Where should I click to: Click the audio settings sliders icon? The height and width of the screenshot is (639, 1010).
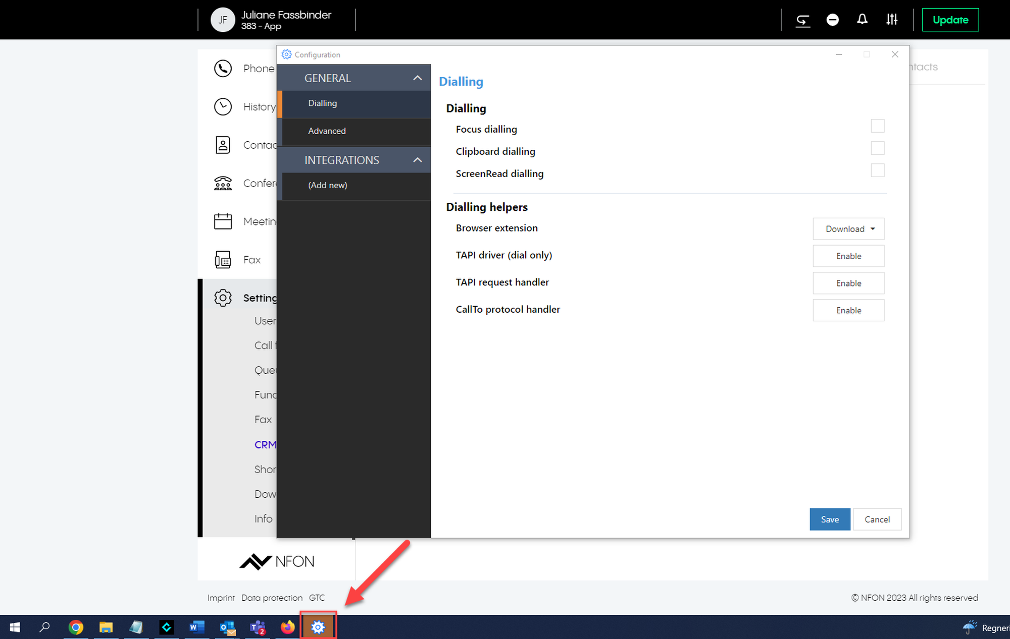pos(892,20)
